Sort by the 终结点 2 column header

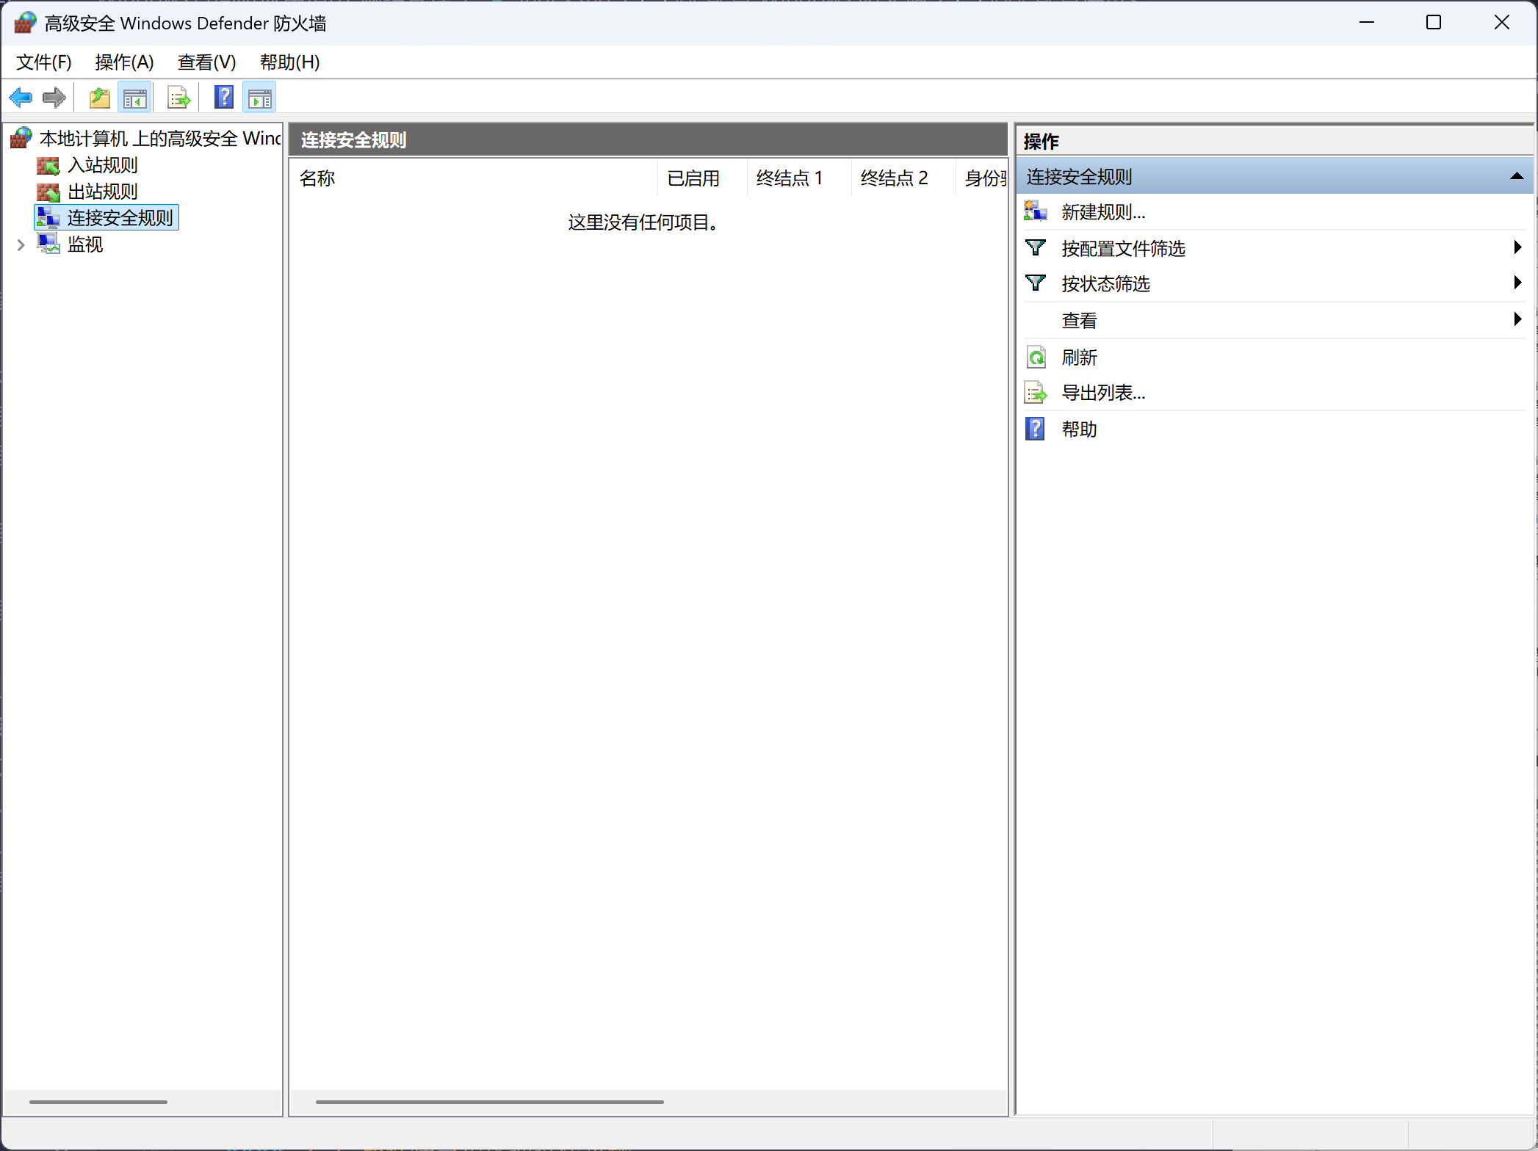903,178
